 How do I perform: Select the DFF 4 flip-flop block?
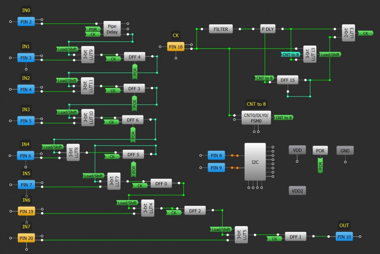coord(135,57)
